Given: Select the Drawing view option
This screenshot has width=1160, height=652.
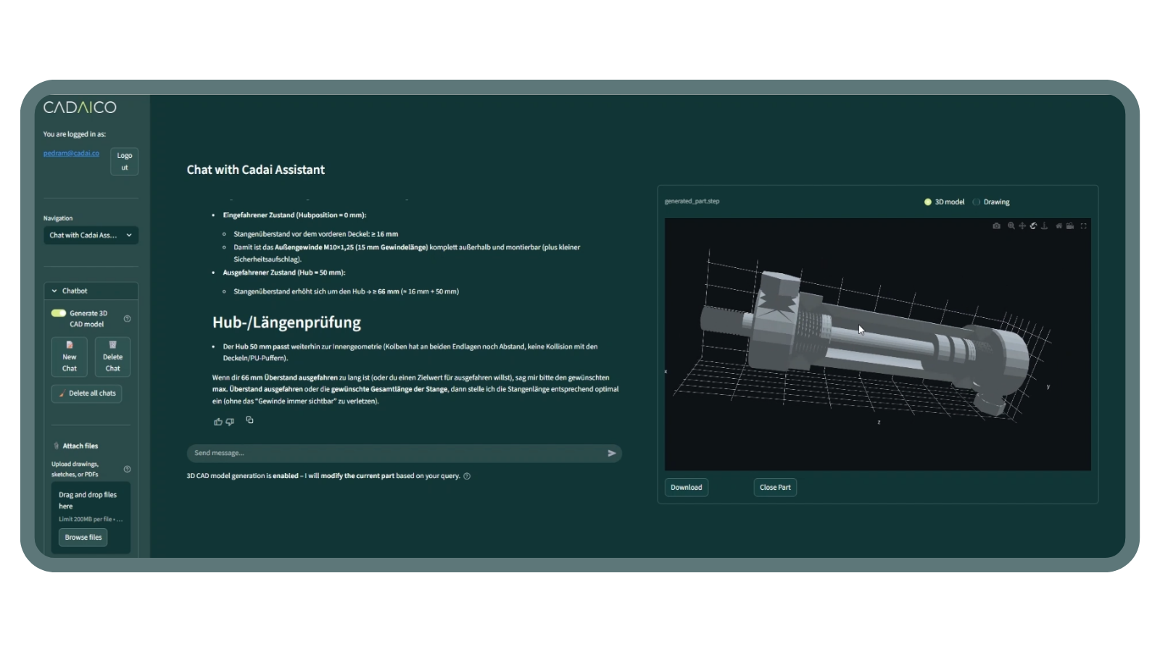Looking at the screenshot, I should click(x=977, y=202).
